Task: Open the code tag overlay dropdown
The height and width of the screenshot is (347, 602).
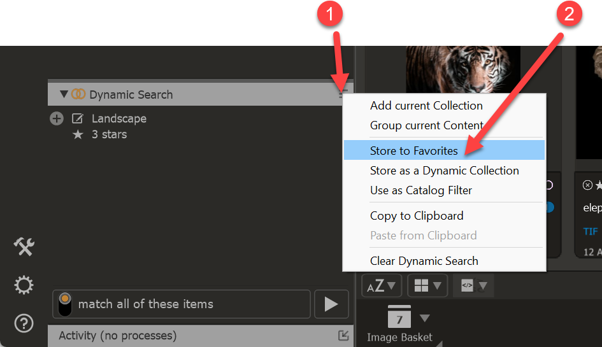Action: pyautogui.click(x=473, y=286)
